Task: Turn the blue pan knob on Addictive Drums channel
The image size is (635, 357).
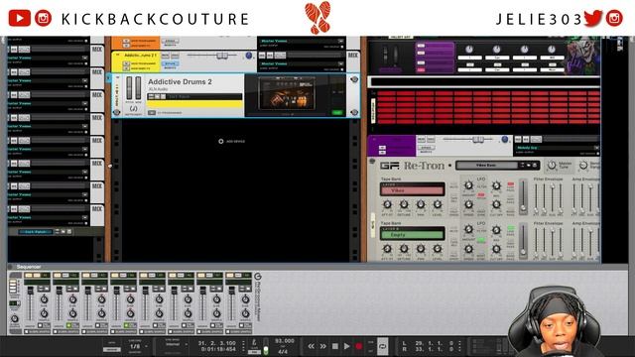Action: 249,56
